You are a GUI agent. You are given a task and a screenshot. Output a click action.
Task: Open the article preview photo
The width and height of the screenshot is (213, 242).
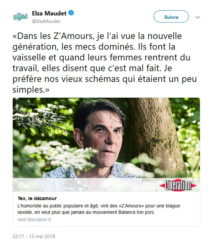point(106,144)
